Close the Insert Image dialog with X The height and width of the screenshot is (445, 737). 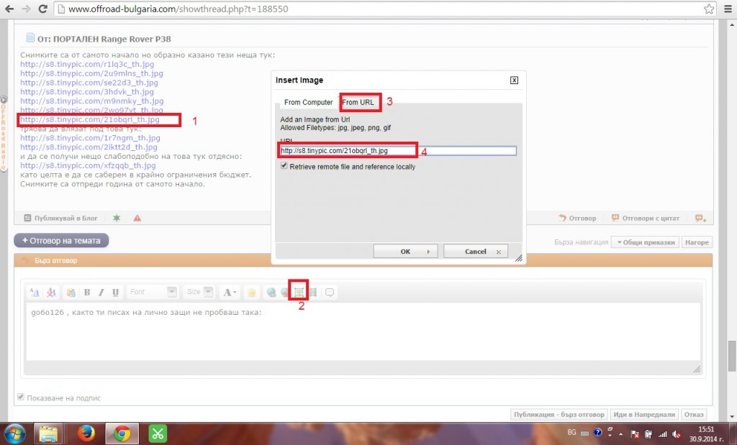tap(514, 81)
